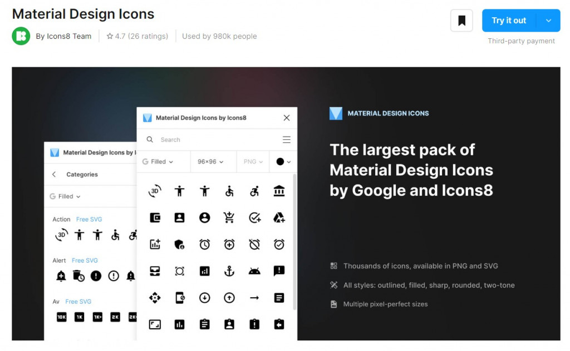The width and height of the screenshot is (570, 351).
Task: Click the MATERIAL DESIGN ICONS banner logo
Action: tap(336, 113)
